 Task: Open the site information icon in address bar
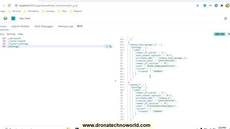[x=16, y=6]
